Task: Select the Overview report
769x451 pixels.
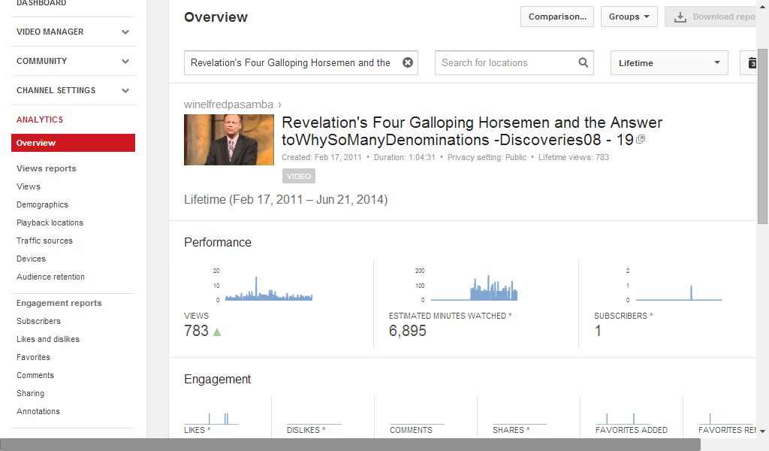Action: (73, 143)
